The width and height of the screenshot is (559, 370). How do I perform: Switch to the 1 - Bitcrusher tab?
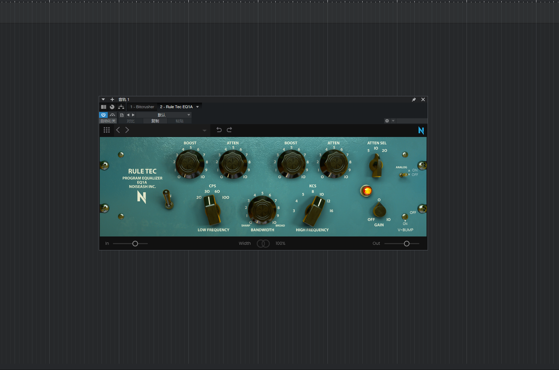click(142, 107)
